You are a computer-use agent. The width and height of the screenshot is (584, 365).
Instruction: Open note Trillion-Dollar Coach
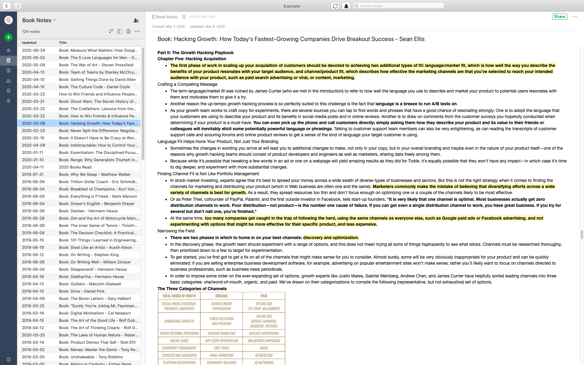point(79,182)
